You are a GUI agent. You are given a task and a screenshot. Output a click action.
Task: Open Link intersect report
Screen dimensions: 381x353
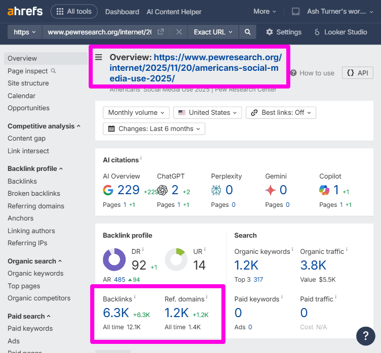click(x=28, y=151)
